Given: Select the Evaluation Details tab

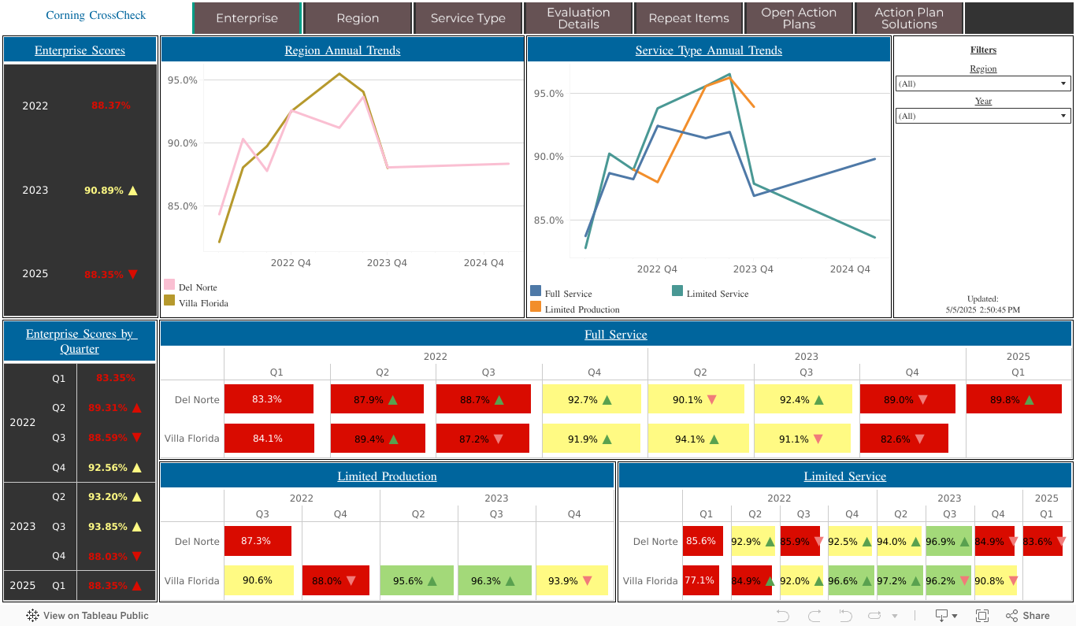Looking at the screenshot, I should (x=578, y=18).
